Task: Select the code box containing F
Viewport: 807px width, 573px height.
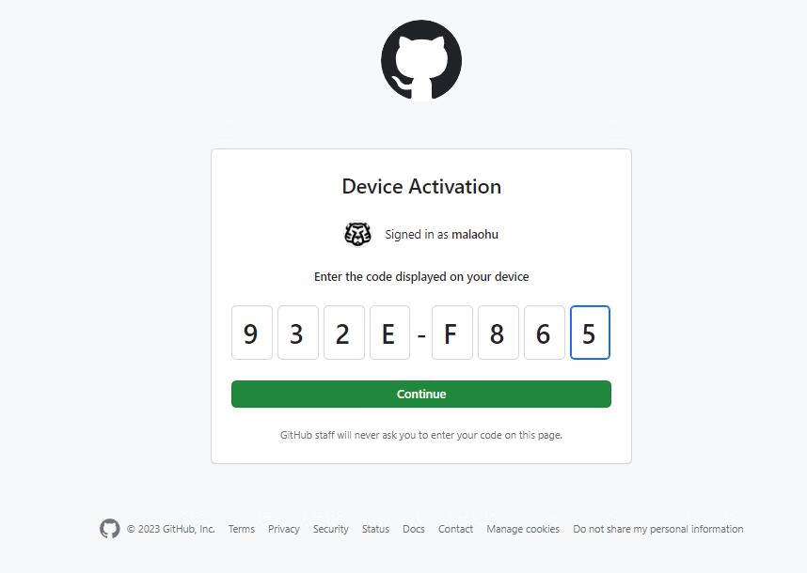Action: click(x=451, y=333)
